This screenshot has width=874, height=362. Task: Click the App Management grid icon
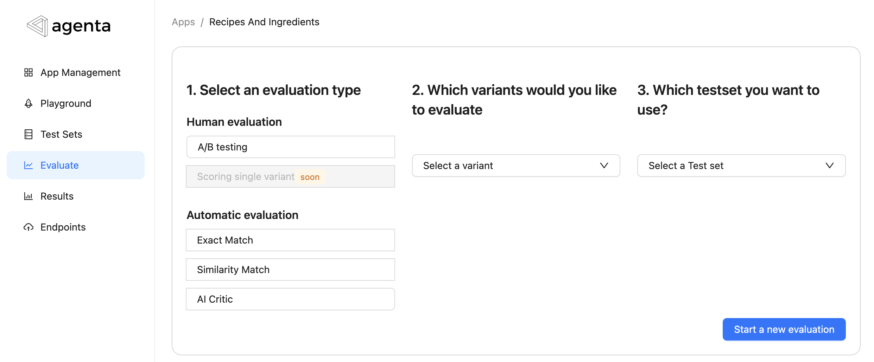point(29,72)
